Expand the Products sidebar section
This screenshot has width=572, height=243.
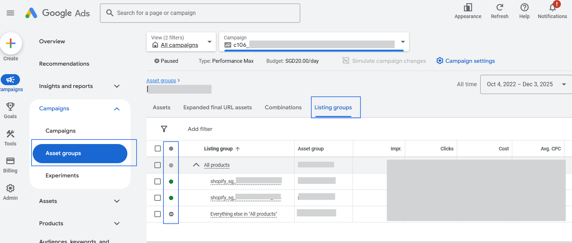(x=117, y=223)
